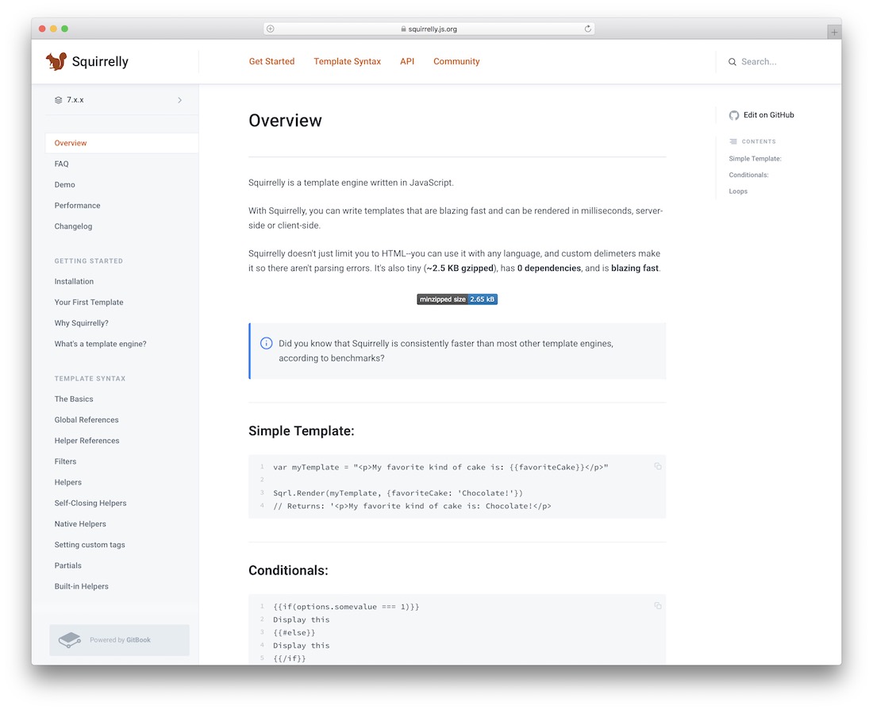
Task: Reload the page in the address bar
Action: pyautogui.click(x=587, y=29)
